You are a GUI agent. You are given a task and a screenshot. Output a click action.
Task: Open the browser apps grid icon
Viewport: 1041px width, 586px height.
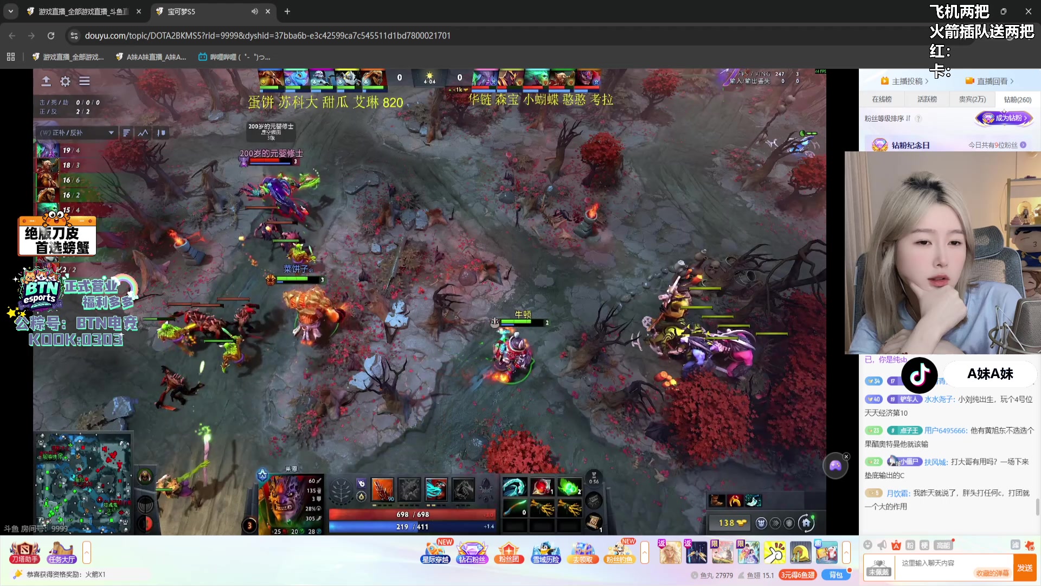(11, 57)
